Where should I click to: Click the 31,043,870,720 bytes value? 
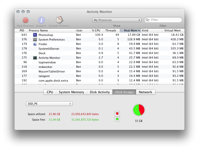point(85,120)
